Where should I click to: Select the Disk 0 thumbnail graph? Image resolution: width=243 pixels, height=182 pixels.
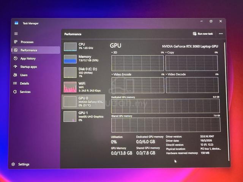click(70, 72)
